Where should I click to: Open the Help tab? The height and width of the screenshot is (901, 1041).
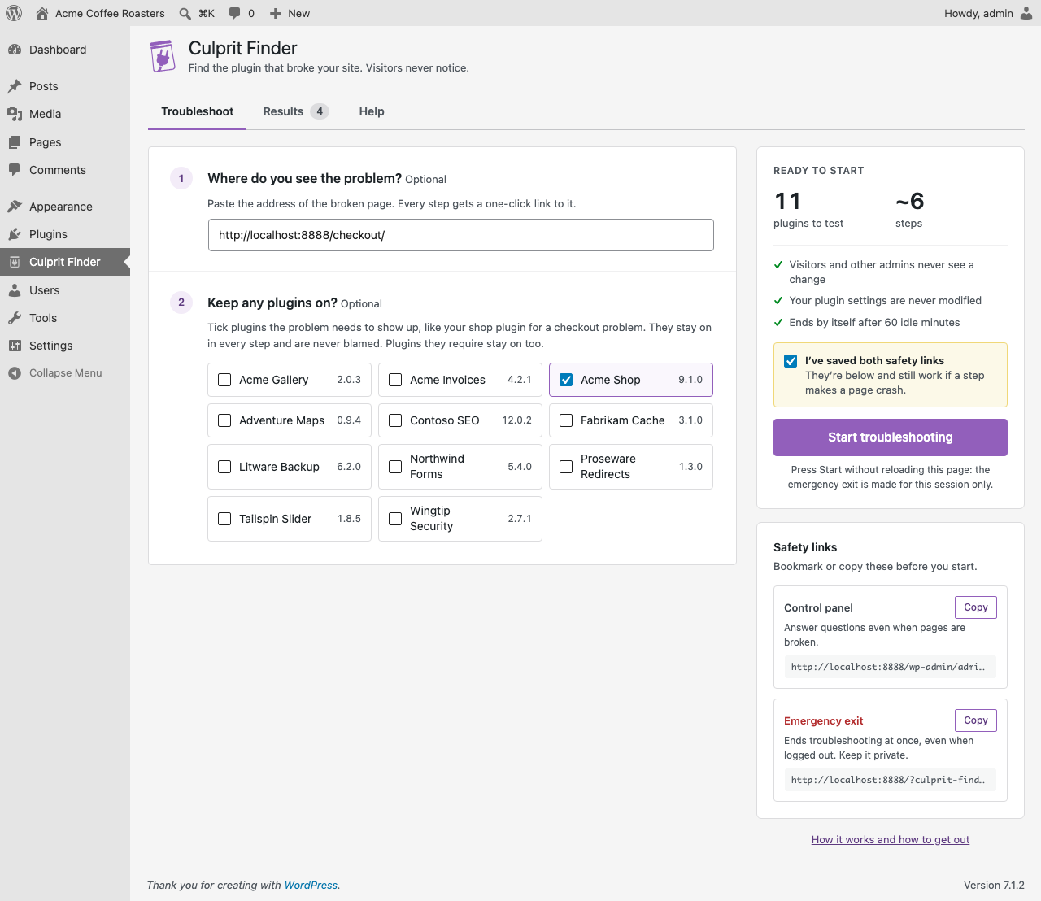click(x=372, y=111)
